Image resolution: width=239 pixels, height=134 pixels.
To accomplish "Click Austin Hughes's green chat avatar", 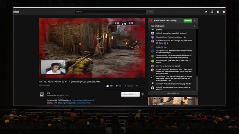I will [153, 61].
